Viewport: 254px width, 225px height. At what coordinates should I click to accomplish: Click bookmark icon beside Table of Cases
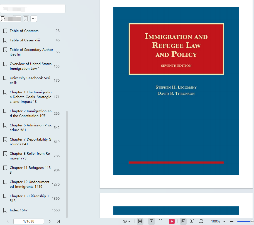click(x=5, y=40)
